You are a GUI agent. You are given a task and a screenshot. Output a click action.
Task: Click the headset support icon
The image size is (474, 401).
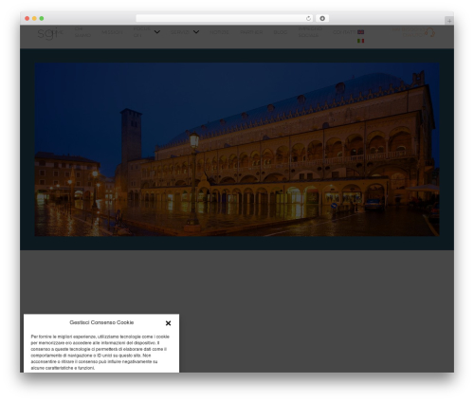pyautogui.click(x=429, y=32)
